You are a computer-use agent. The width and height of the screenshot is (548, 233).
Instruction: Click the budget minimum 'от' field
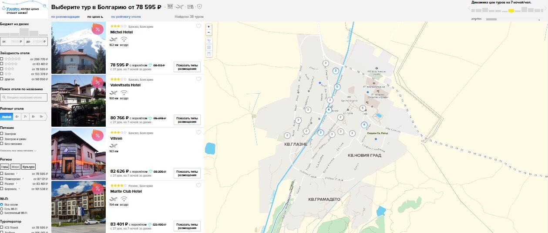(x=12, y=42)
